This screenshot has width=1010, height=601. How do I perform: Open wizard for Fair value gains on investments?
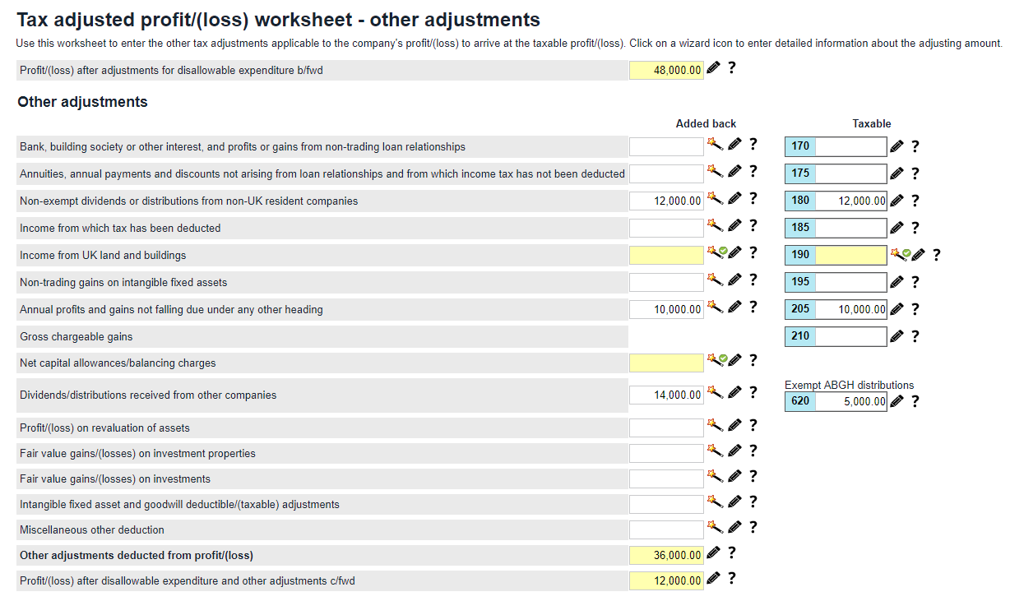point(716,477)
